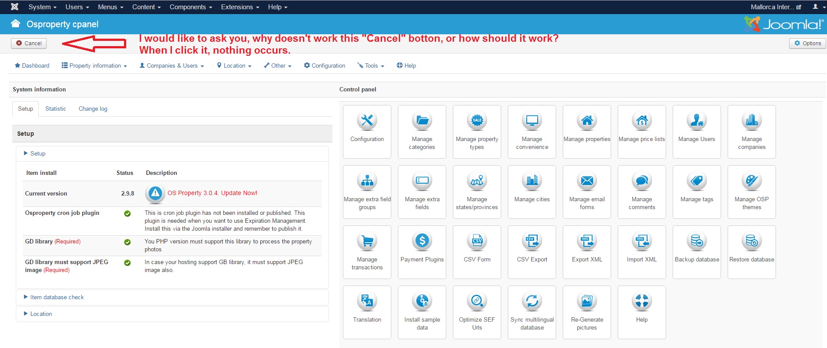Open Install sample data icon
Screen dimensions: 827x348
pyautogui.click(x=422, y=312)
